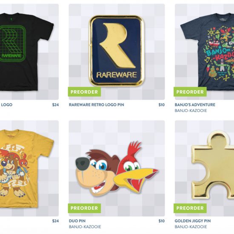
Task: View the Banjo and Kazooie Duo Pin image
Action: click(117, 168)
